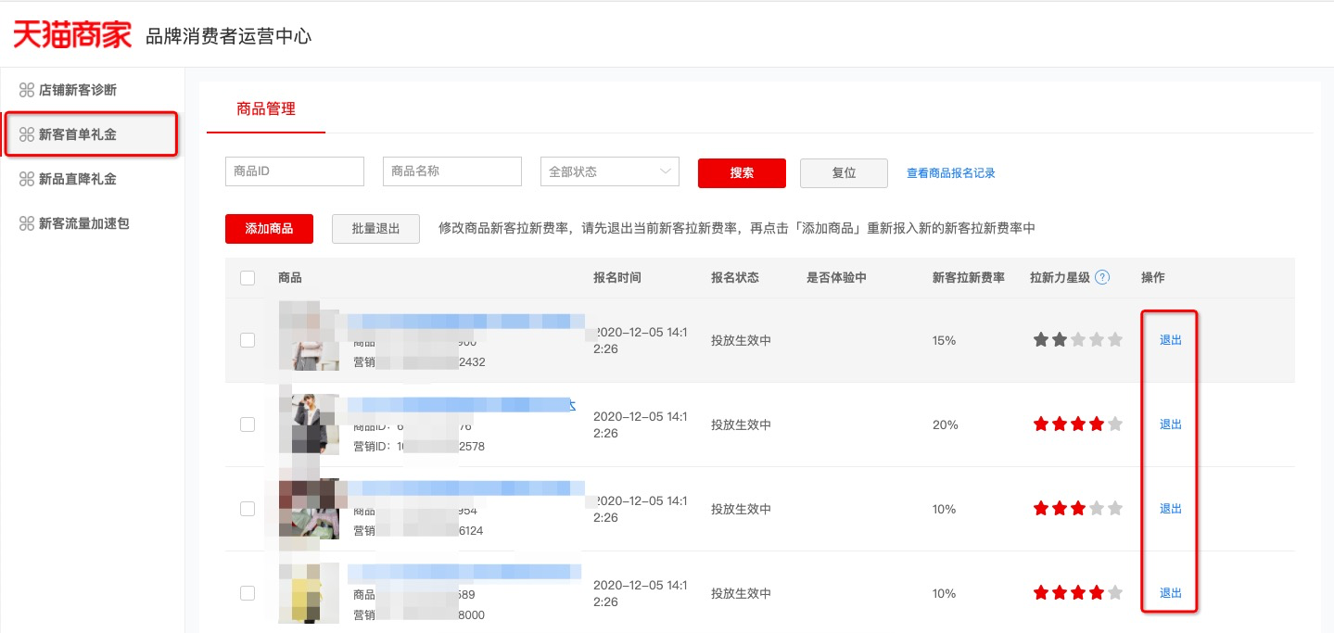1334x633 pixels.
Task: Open product thumbnail for 营销ID ending 6124
Action: [x=310, y=508]
